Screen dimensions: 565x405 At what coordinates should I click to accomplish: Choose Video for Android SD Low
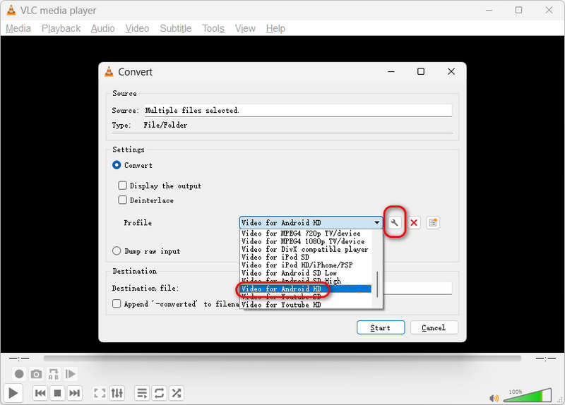[x=306, y=273]
